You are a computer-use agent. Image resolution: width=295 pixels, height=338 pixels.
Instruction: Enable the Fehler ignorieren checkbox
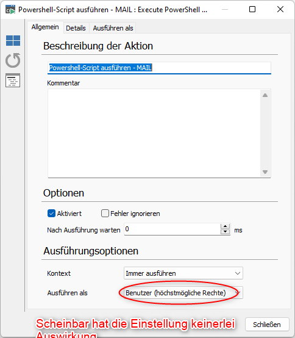coord(105,214)
